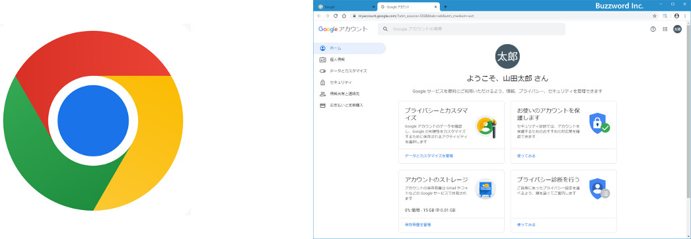The height and width of the screenshot is (239, 691).
Task: Focus the Google アカウントの検索 search field
Action: pyautogui.click(x=472, y=29)
